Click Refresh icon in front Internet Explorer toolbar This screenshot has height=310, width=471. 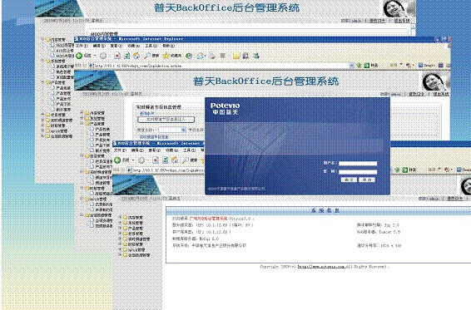(165, 160)
